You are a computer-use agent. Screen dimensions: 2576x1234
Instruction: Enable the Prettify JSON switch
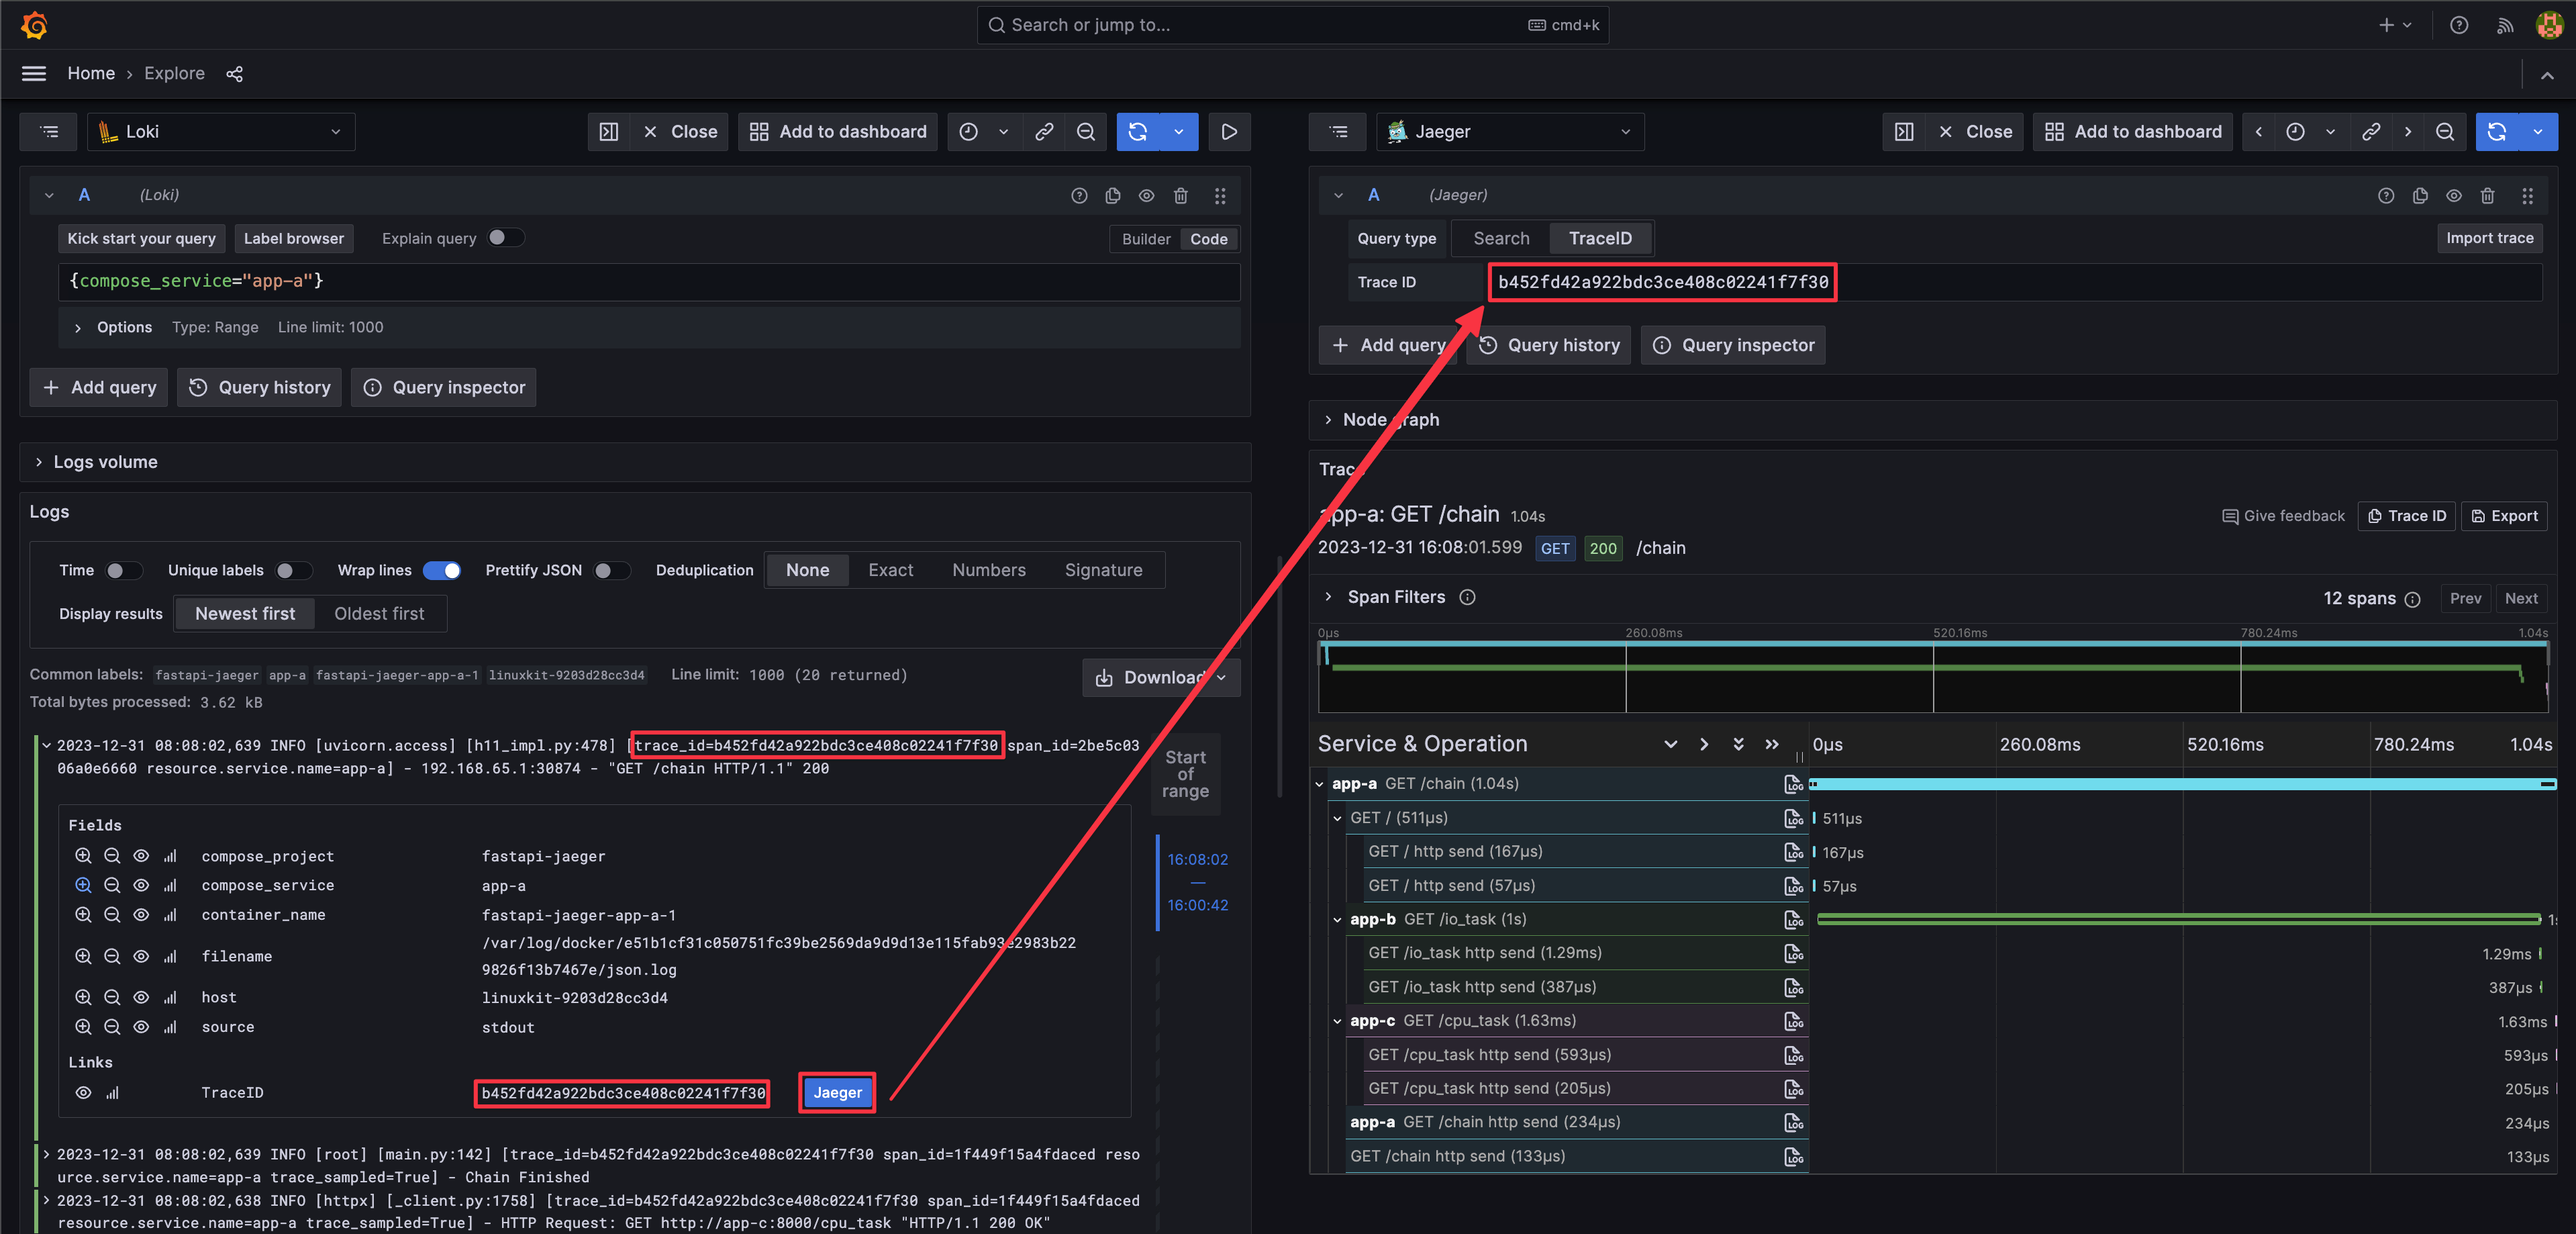pyautogui.click(x=610, y=570)
